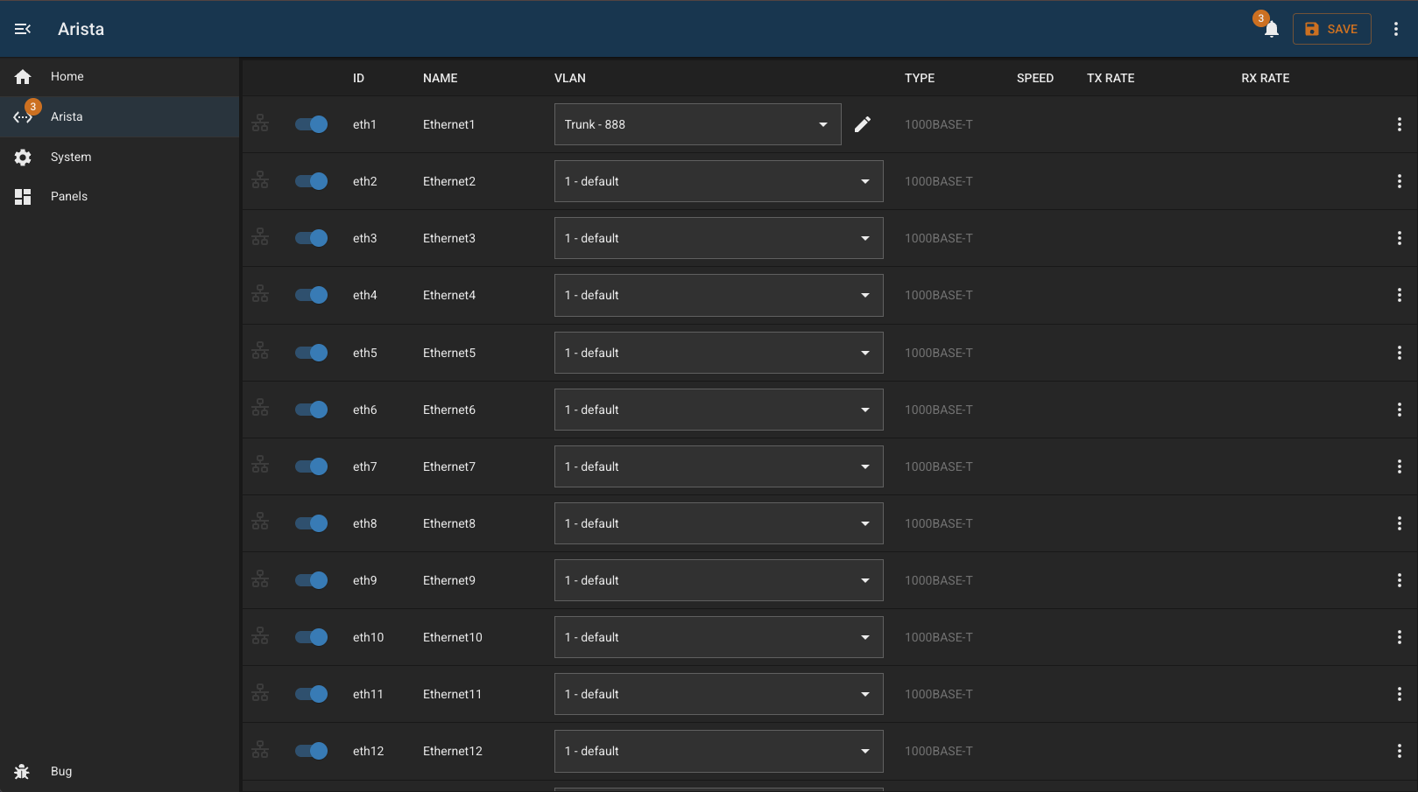The height and width of the screenshot is (792, 1418).
Task: Collapse the sidebar using the hamburger icon
Action: tap(22, 28)
